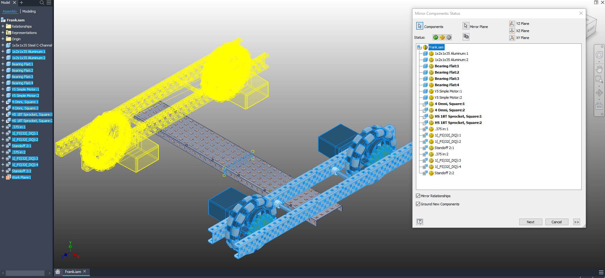The height and width of the screenshot is (278, 605).
Task: Set status to Mirrored green icon
Action: coord(435,37)
